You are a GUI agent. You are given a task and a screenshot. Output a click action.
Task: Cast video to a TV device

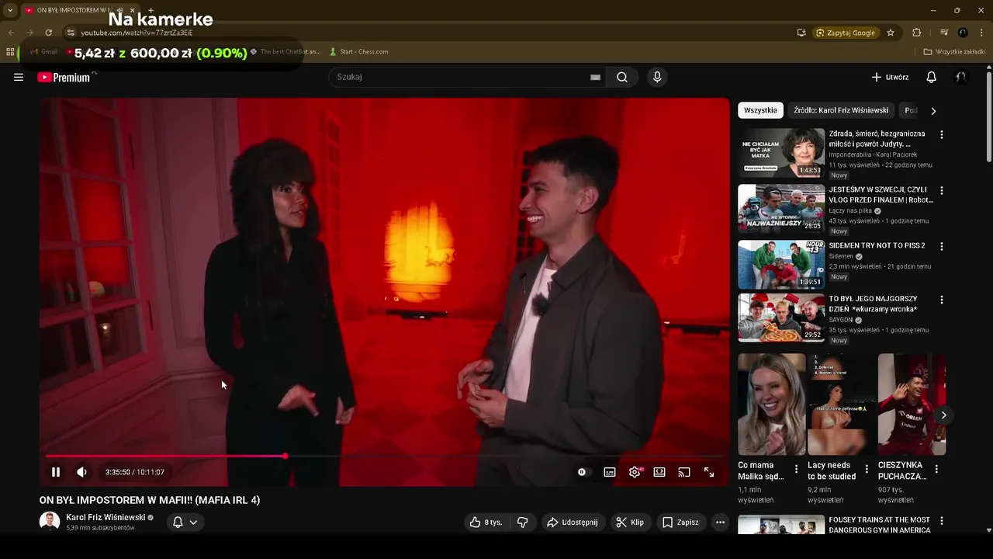click(x=684, y=472)
